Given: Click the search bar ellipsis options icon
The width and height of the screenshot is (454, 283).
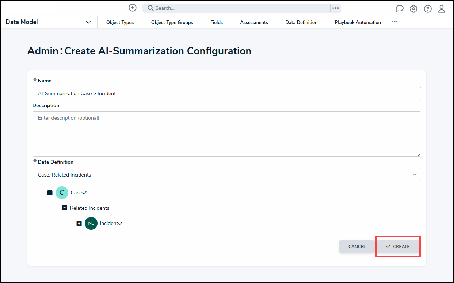Looking at the screenshot, I should click(335, 8).
